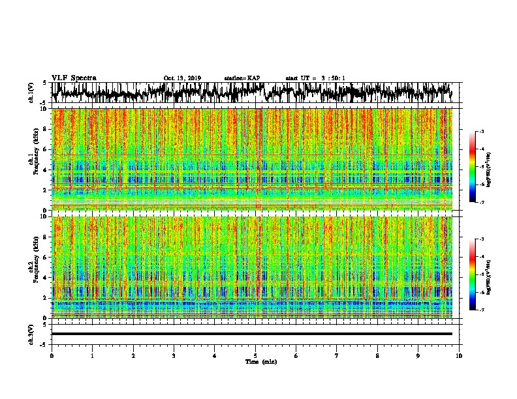Click the "10" kHz tick of ch.2 spectrogram
Image resolution: width=517 pixels, height=399 pixels.
(x=44, y=216)
